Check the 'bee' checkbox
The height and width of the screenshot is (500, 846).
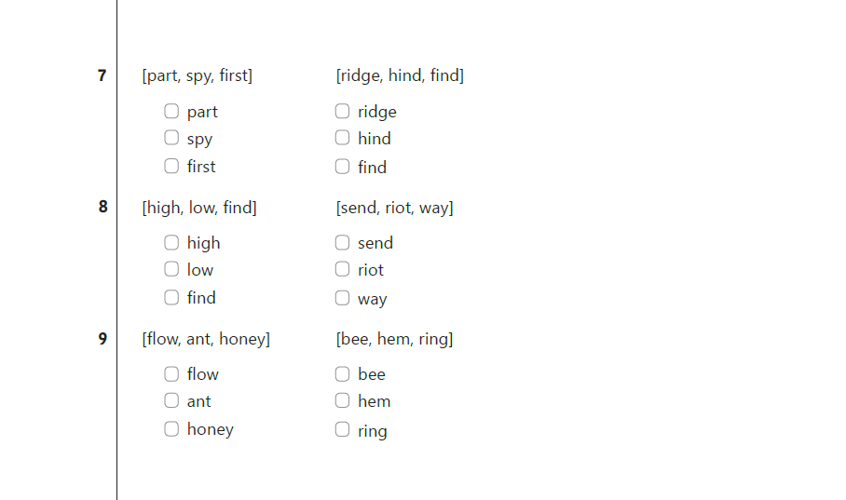point(342,374)
